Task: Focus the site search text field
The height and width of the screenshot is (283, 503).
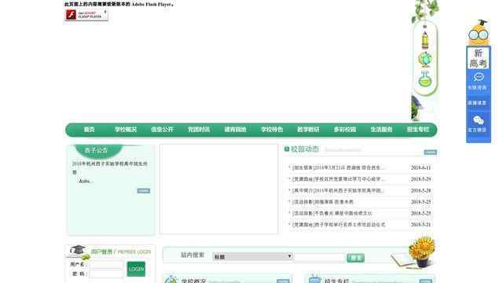Action: click(x=320, y=257)
